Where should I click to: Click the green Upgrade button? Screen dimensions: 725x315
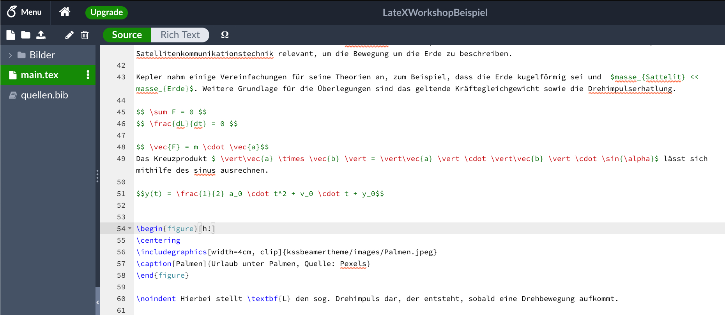tap(106, 12)
